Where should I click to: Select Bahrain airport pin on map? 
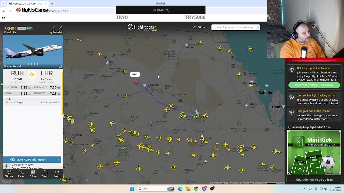click(267, 86)
